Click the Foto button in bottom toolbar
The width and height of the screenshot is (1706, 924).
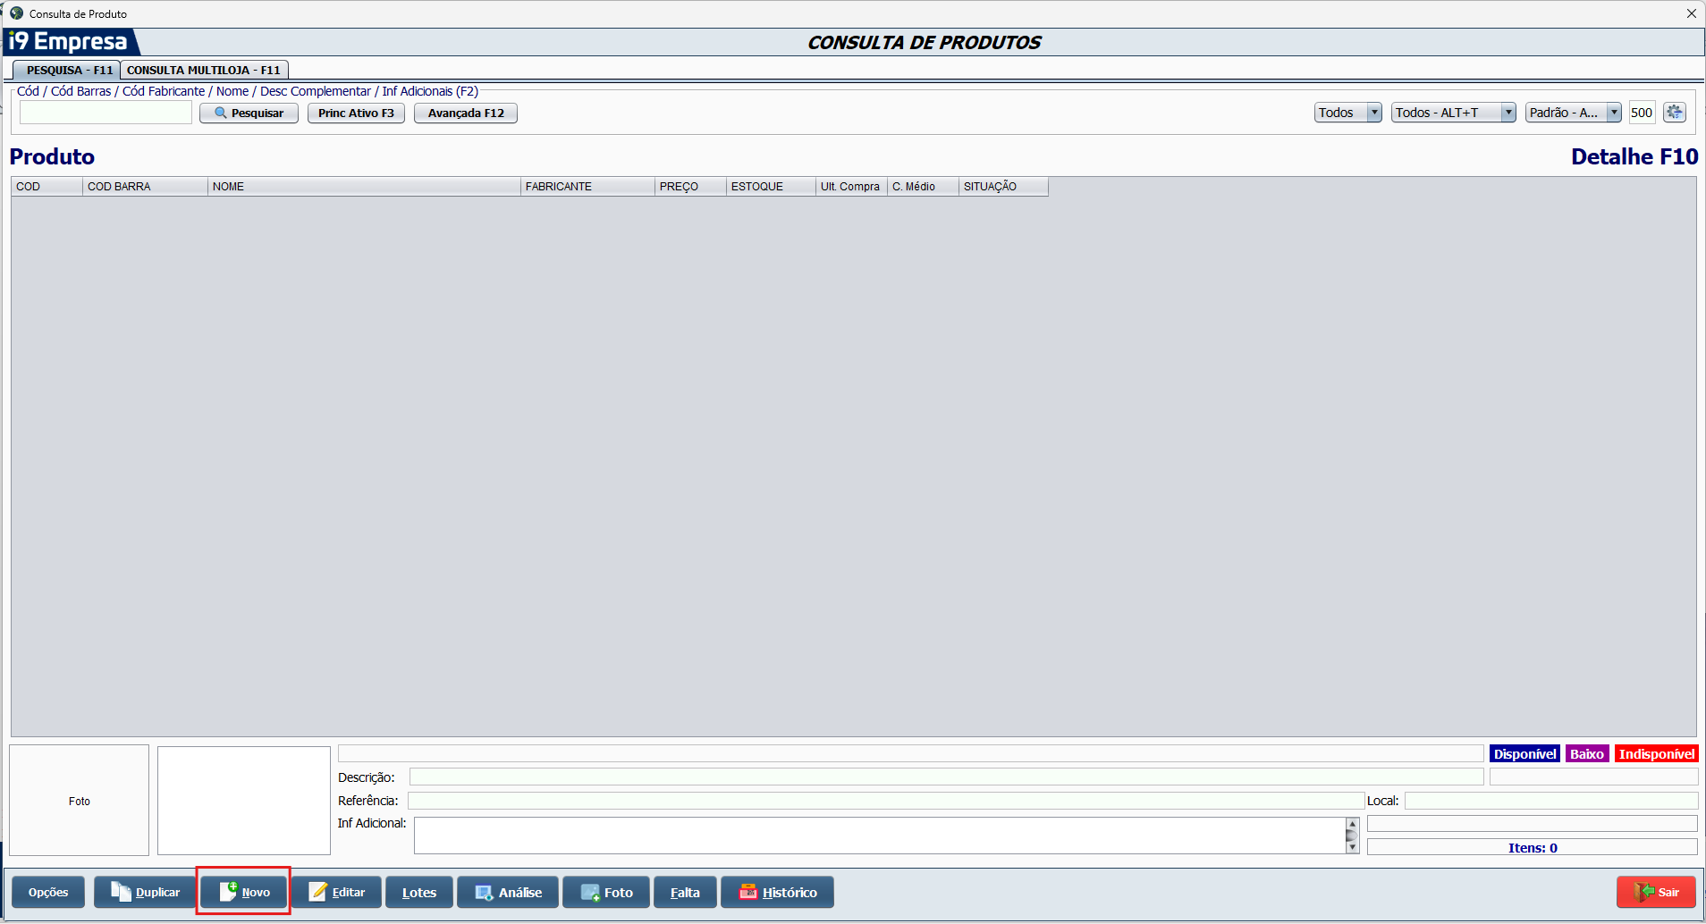pos(605,892)
